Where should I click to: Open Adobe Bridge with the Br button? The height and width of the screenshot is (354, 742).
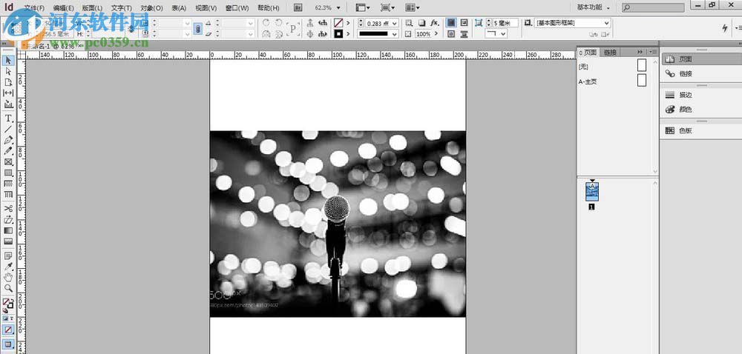pos(298,7)
